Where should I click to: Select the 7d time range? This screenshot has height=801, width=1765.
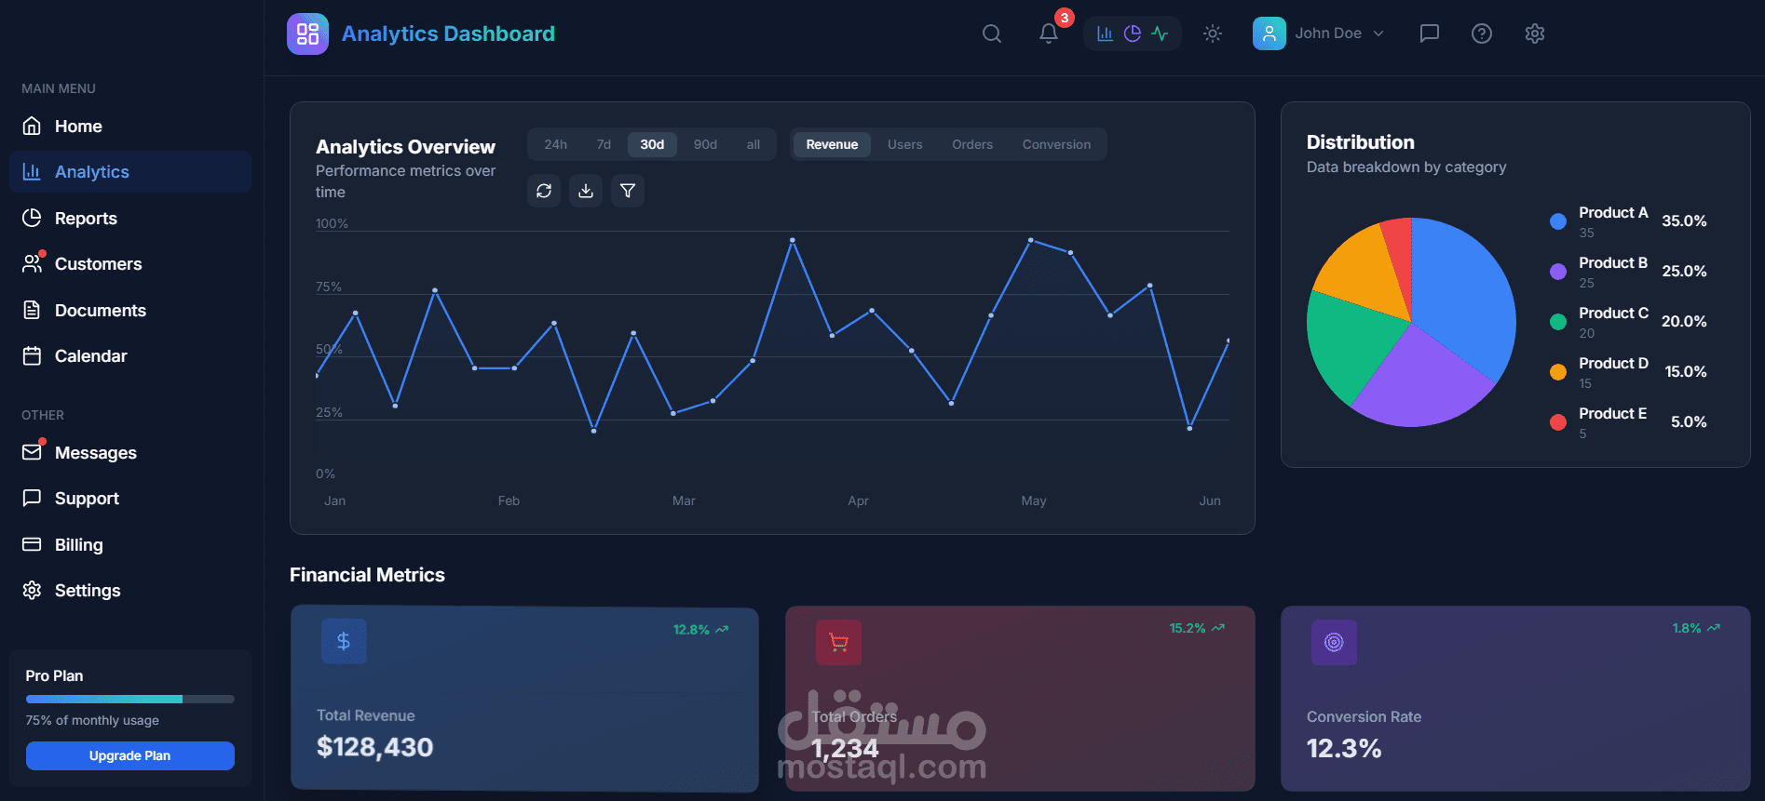(x=604, y=144)
